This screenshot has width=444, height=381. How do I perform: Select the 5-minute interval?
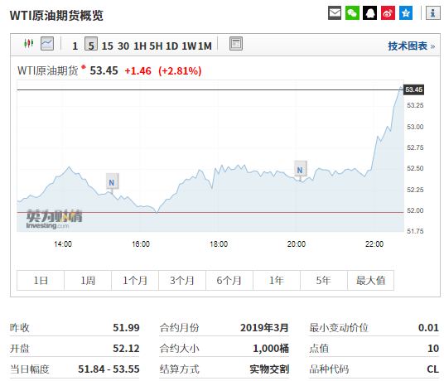pyautogui.click(x=91, y=44)
